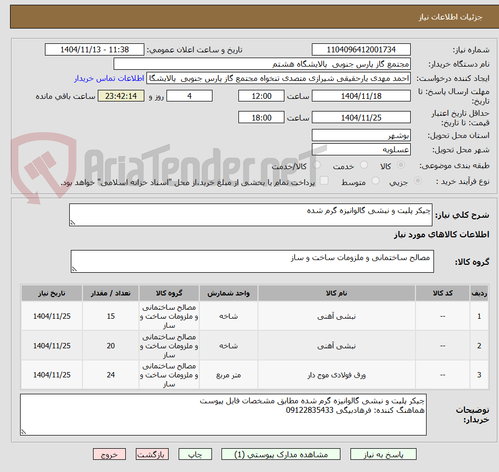Click the validity time field 18:00
The width and height of the screenshot is (499, 472).
tap(261, 117)
